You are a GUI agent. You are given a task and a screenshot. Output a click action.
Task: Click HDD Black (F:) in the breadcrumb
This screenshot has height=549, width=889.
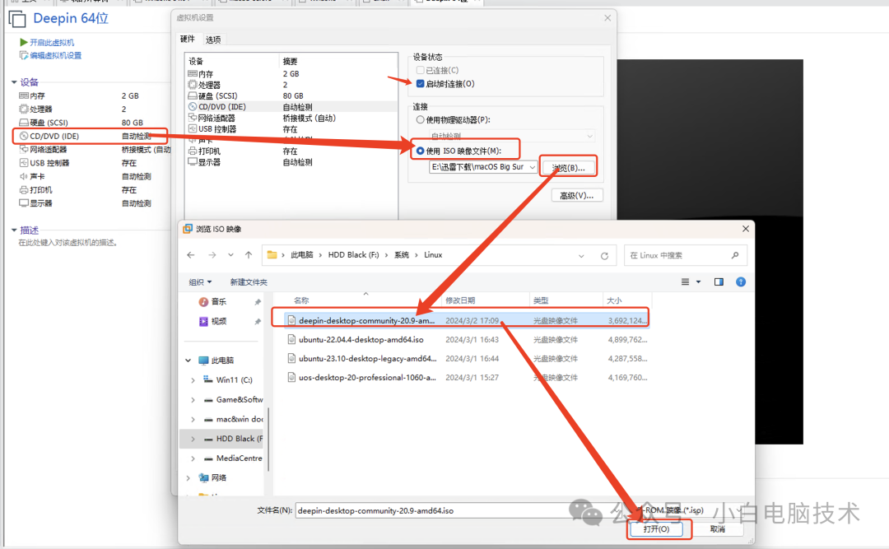(353, 255)
